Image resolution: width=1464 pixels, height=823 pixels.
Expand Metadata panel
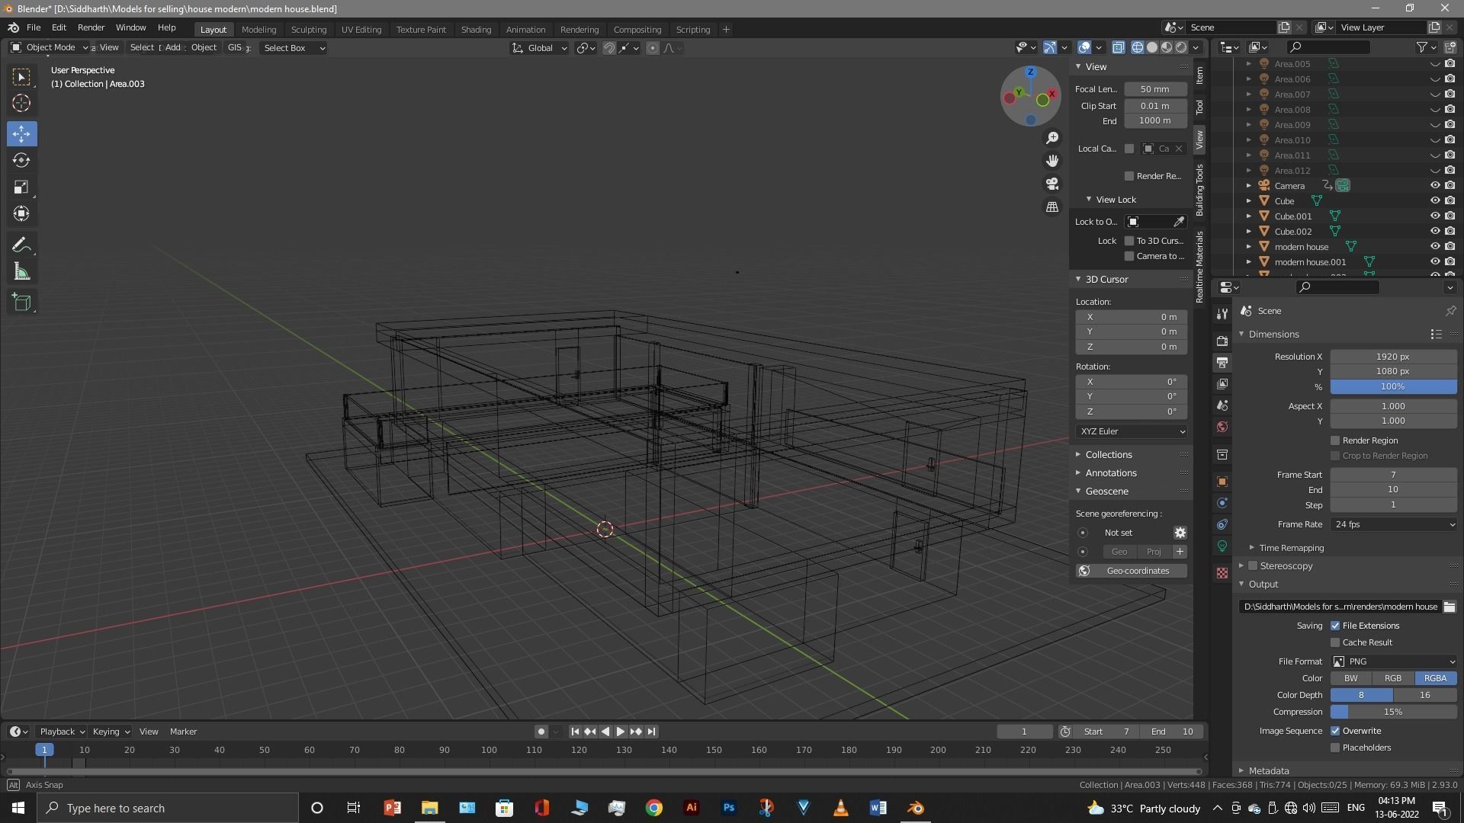[x=1268, y=770]
